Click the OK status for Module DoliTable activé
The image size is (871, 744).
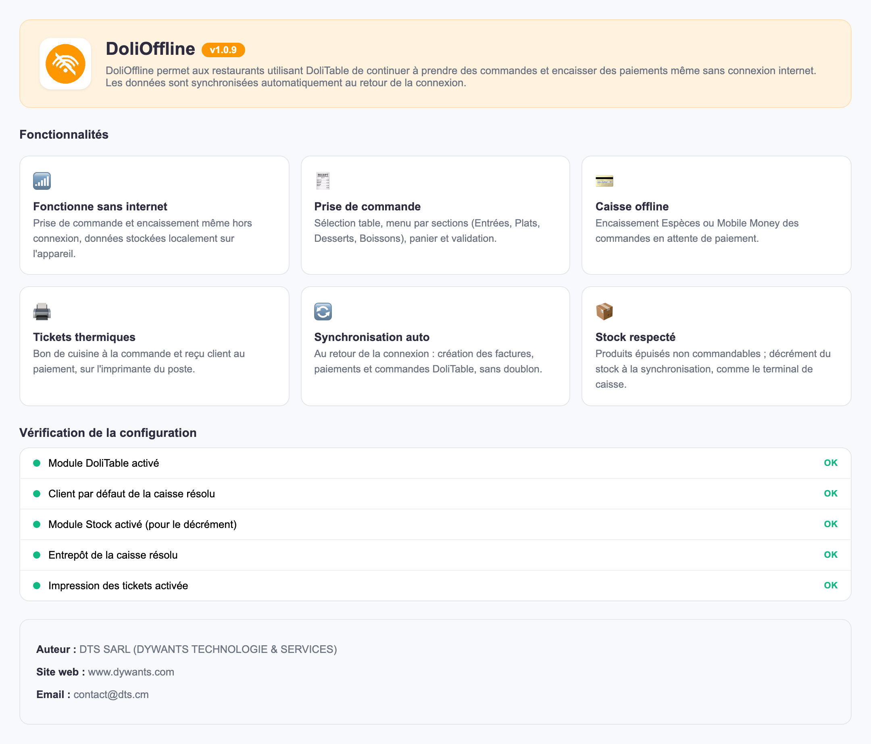(831, 463)
